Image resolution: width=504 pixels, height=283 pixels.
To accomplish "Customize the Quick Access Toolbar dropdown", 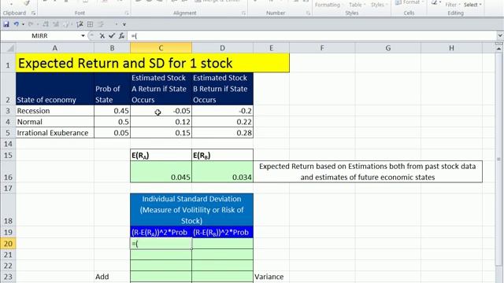I will [124, 24].
